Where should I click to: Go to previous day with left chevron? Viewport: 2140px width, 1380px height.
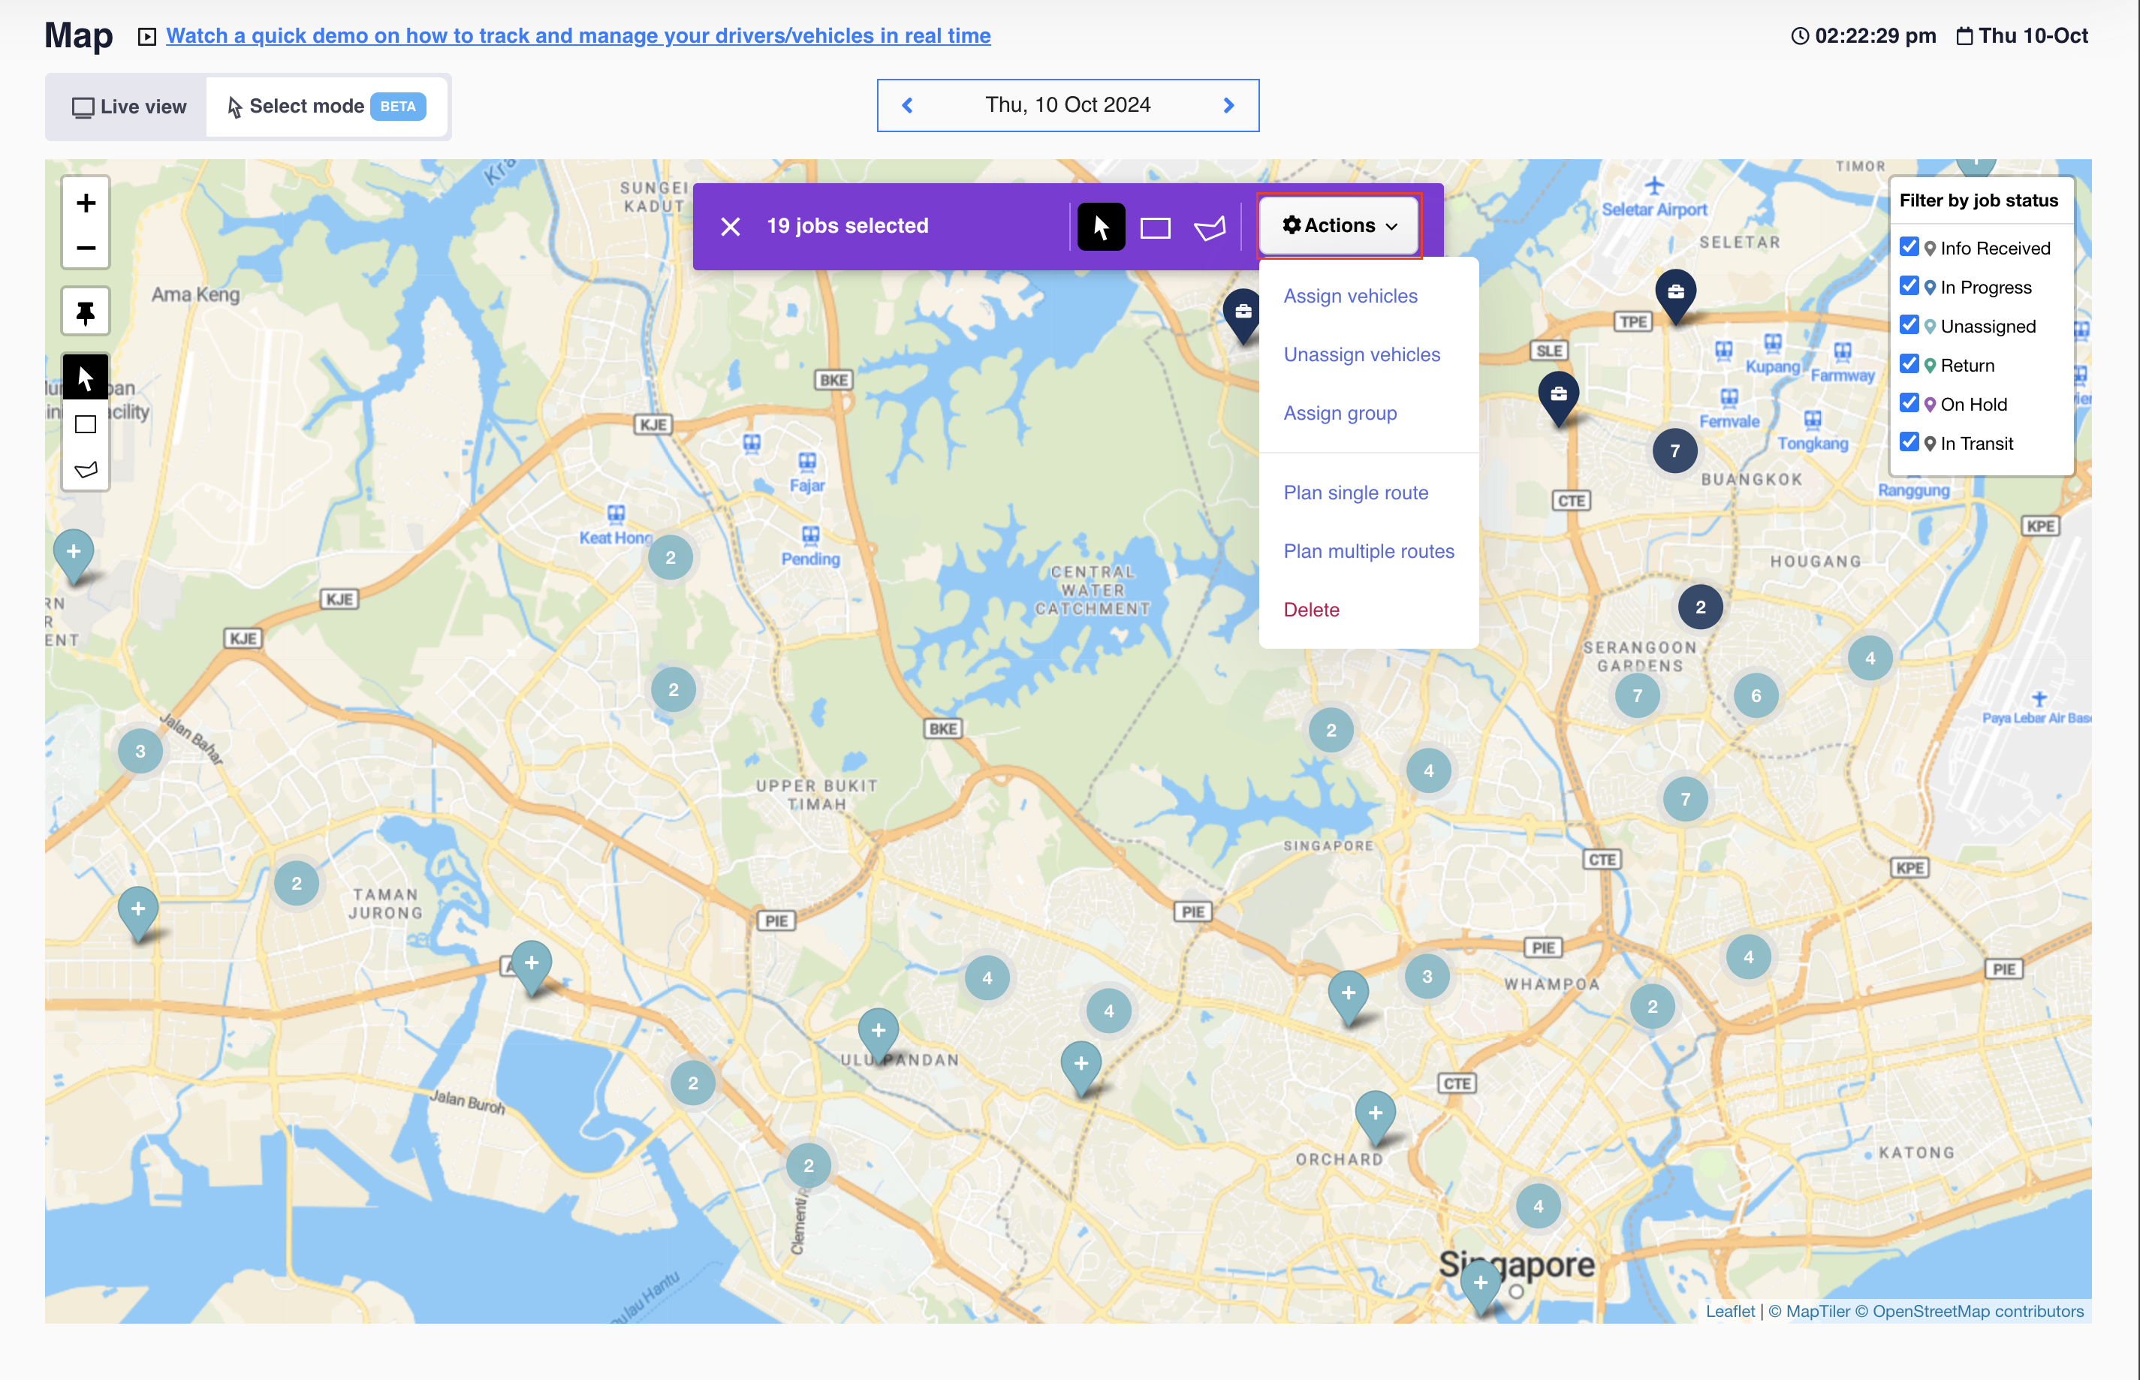click(907, 106)
